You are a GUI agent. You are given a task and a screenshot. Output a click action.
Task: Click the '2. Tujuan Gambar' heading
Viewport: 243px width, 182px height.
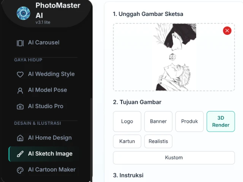[x=137, y=102]
